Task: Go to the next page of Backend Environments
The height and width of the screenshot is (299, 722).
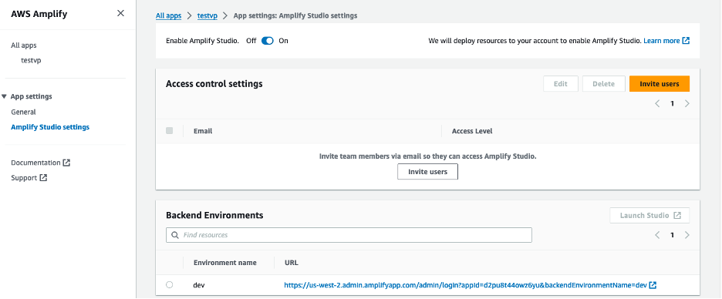Action: pos(687,235)
